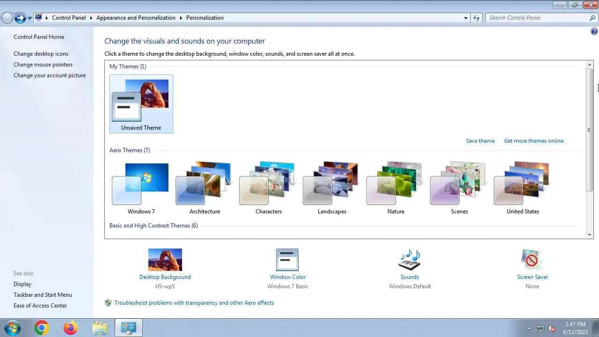The height and width of the screenshot is (337, 599).
Task: Click the muted volume tray icon
Action: coord(552,328)
